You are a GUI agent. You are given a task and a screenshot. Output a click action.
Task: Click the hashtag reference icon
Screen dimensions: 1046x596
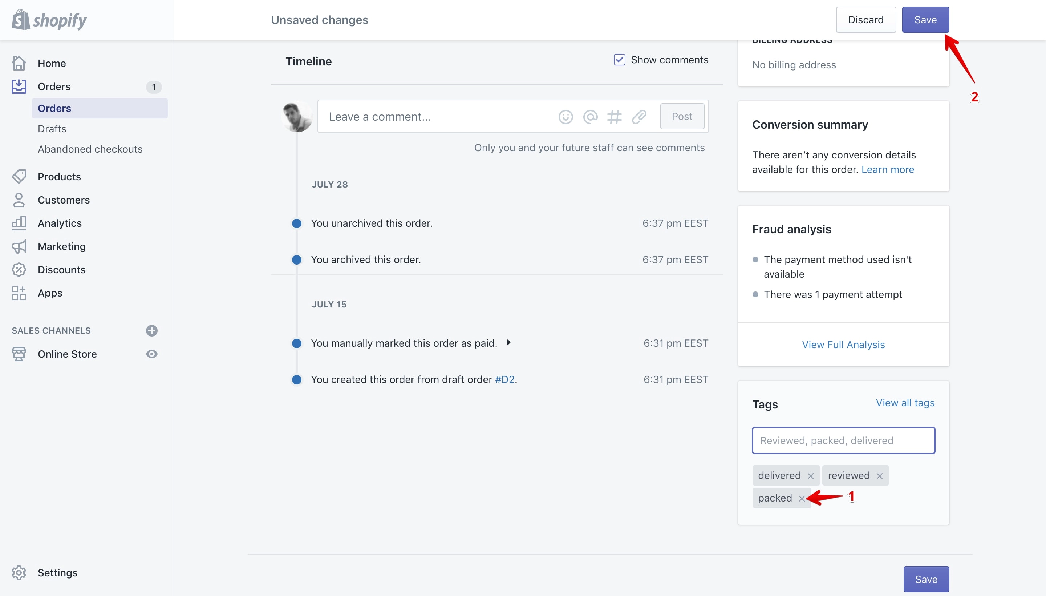(x=615, y=117)
